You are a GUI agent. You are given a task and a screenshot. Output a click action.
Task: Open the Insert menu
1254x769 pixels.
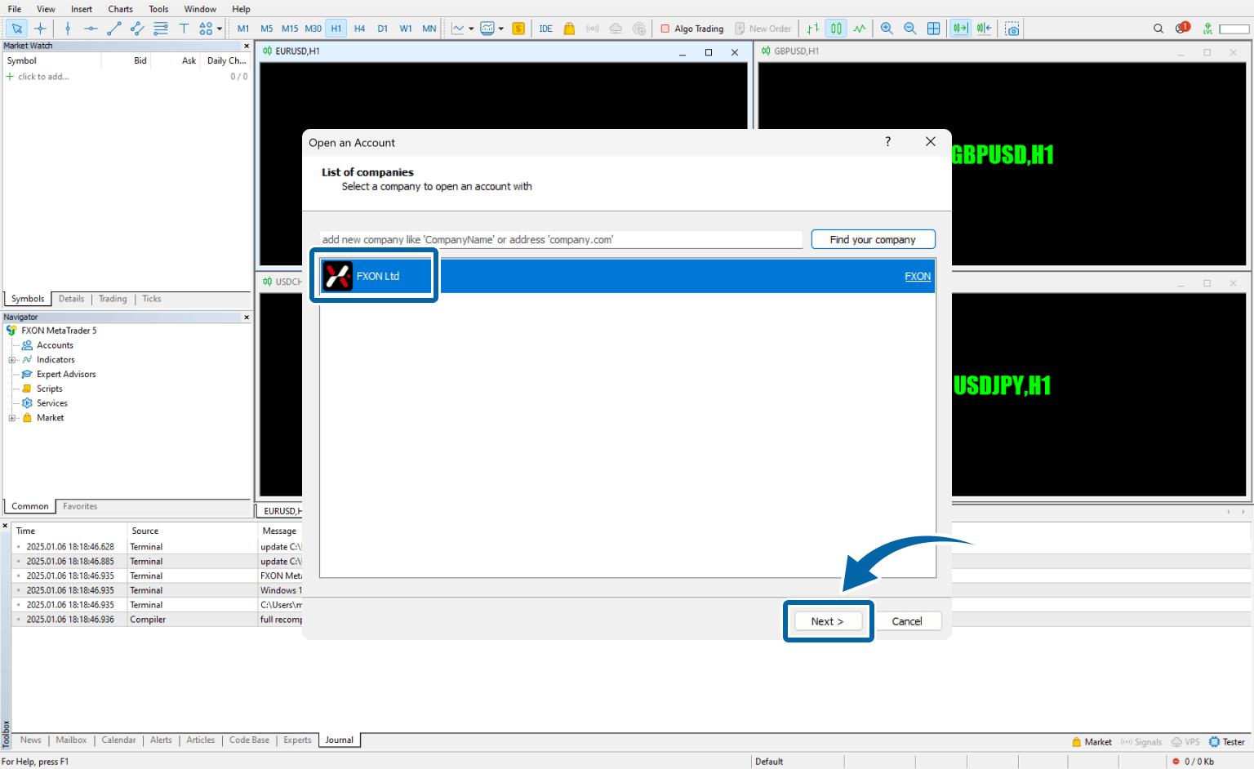pos(82,9)
